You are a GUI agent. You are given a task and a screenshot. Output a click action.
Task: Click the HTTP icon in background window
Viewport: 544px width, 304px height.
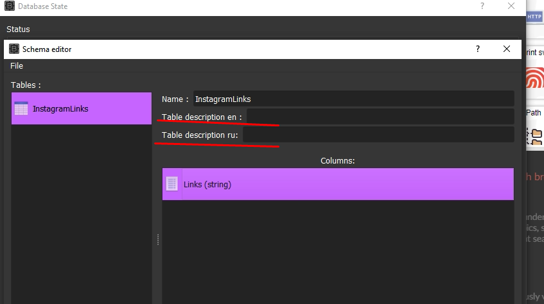pyautogui.click(x=534, y=17)
